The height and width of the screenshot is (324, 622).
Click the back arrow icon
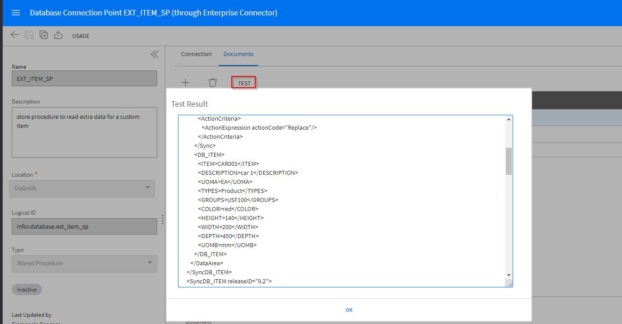pyautogui.click(x=15, y=35)
